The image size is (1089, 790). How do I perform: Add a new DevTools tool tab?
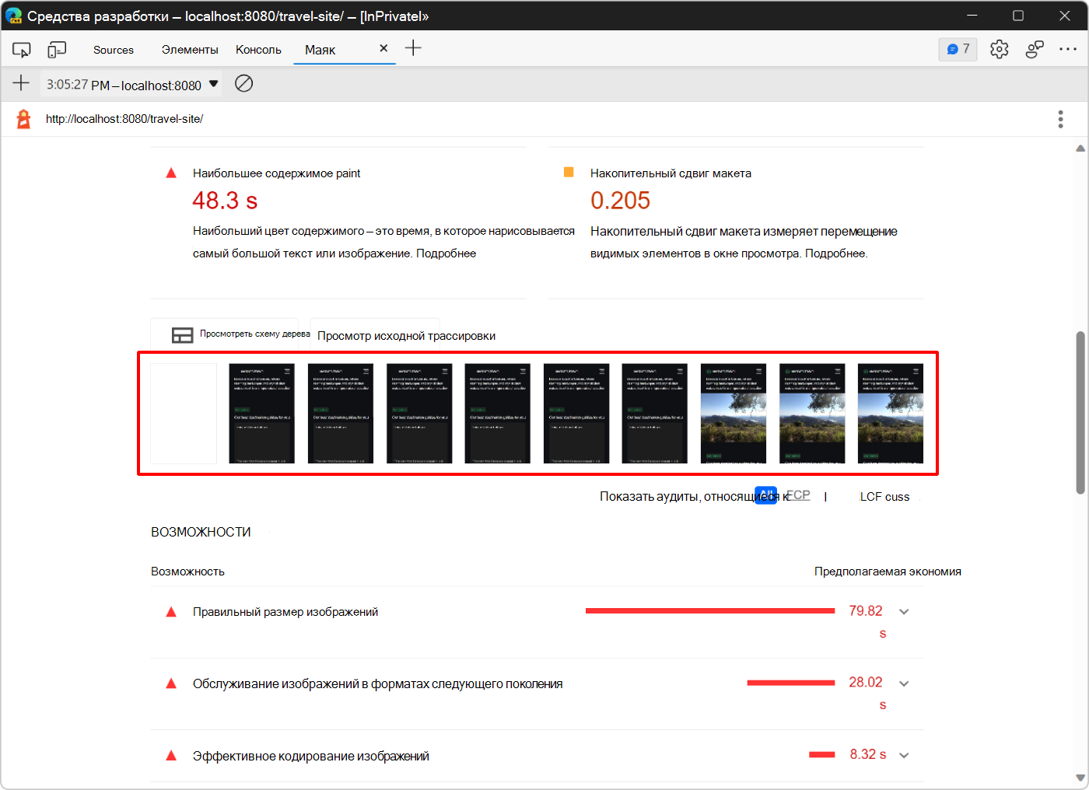[413, 48]
